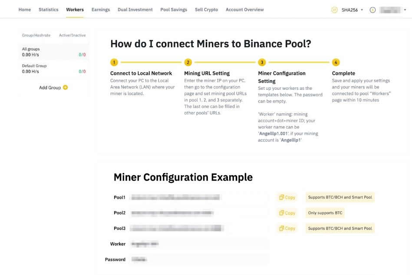
Task: Expand the user account dropdown arrow
Action: pyautogui.click(x=399, y=10)
